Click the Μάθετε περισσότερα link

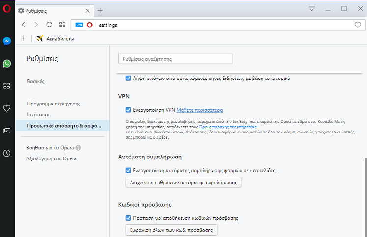tap(199, 110)
